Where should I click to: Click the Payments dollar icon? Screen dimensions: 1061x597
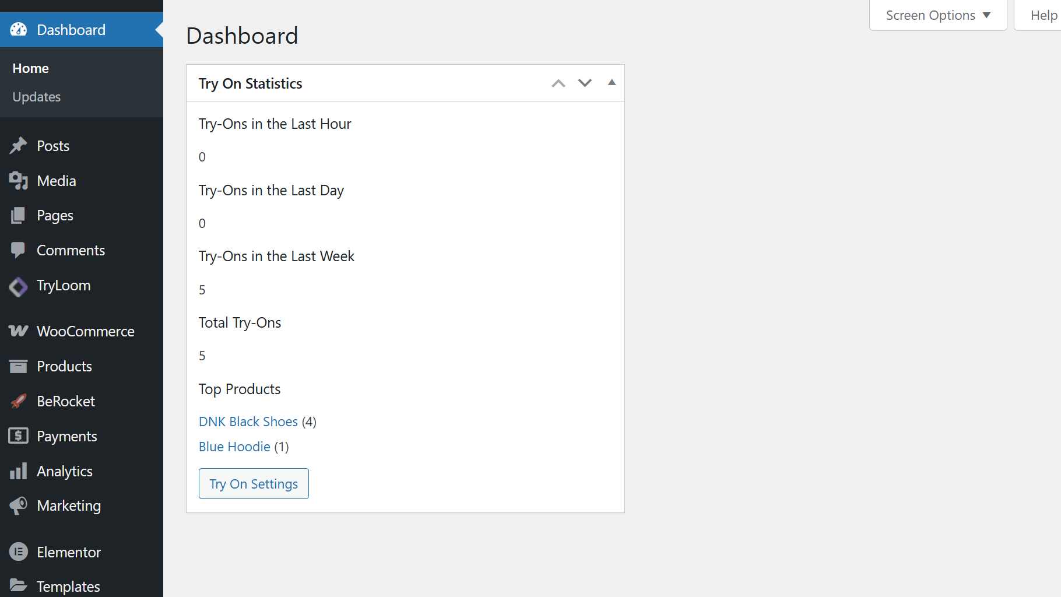[18, 436]
